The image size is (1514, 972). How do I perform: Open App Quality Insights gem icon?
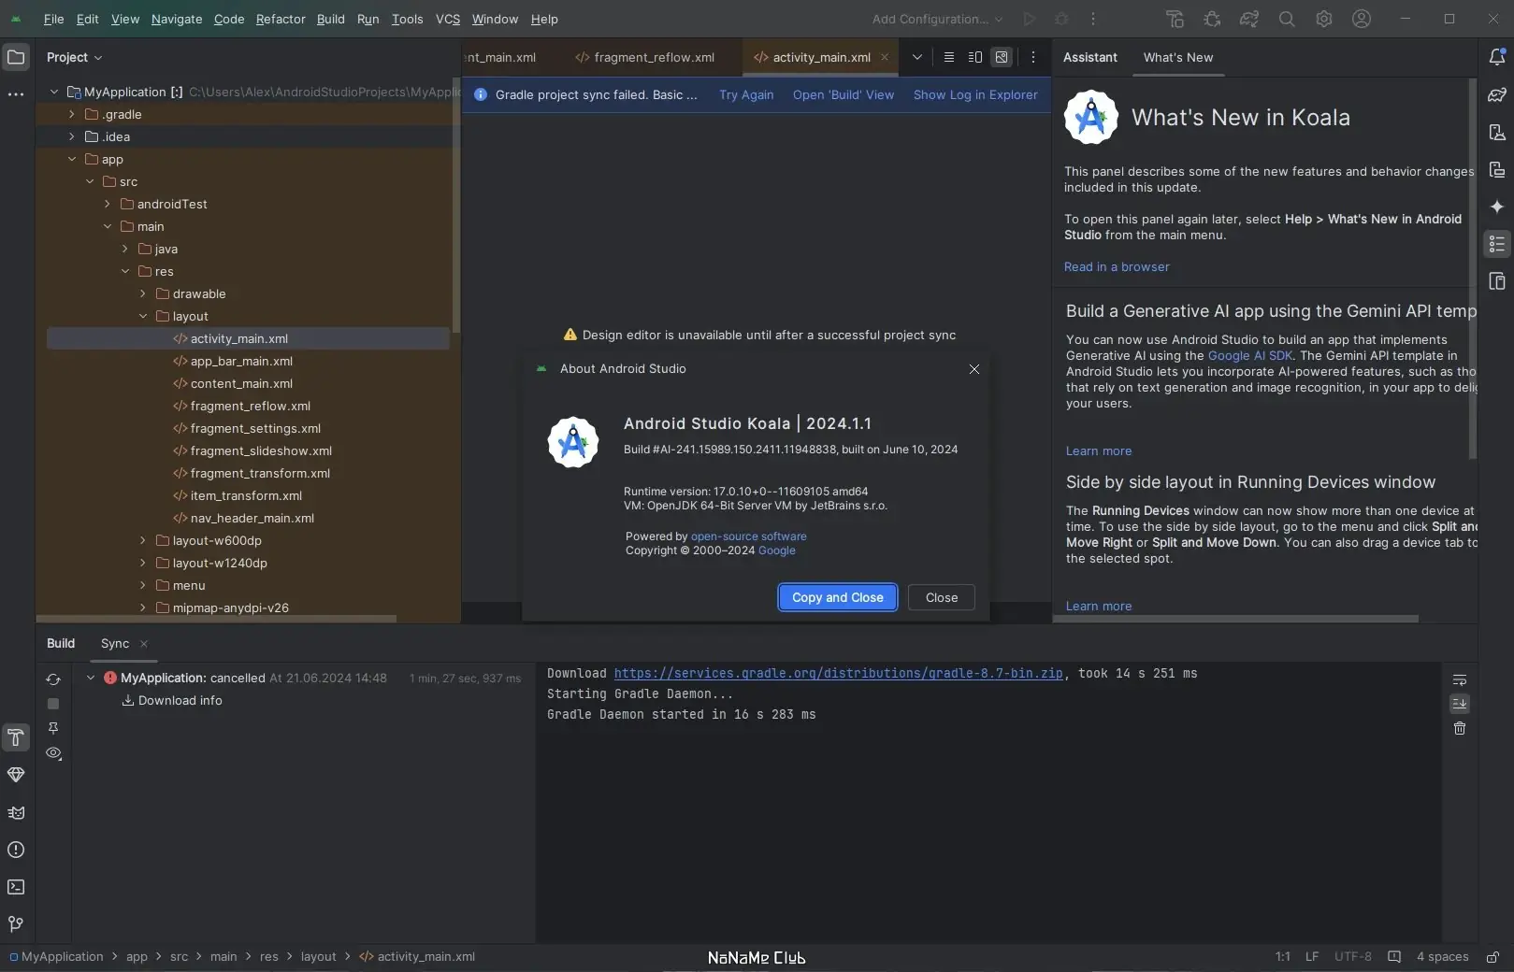16,775
